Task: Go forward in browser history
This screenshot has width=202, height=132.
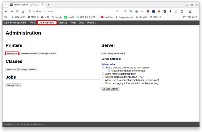Action: coord(12,11)
